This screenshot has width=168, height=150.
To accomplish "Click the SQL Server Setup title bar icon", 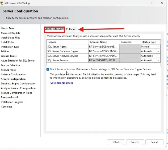I will tap(2, 3).
